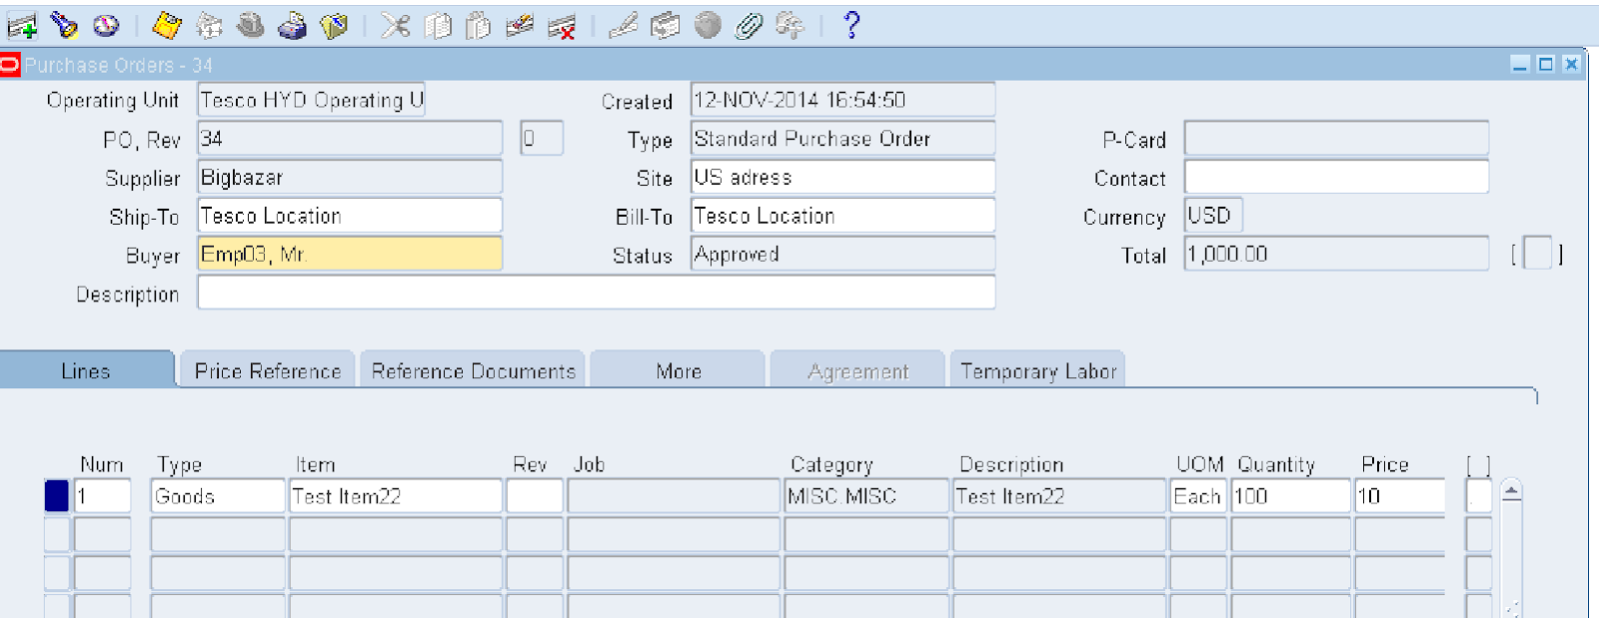The image size is (1599, 618).
Task: Select the record indicator of the third line row
Action: pos(57,573)
